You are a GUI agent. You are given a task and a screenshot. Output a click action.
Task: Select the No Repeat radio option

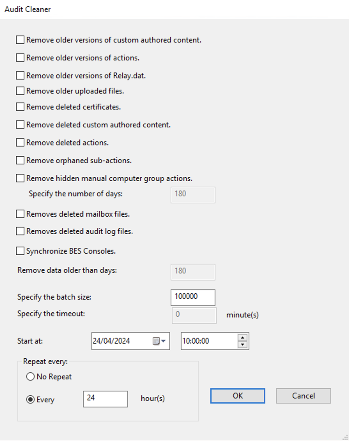(x=30, y=377)
